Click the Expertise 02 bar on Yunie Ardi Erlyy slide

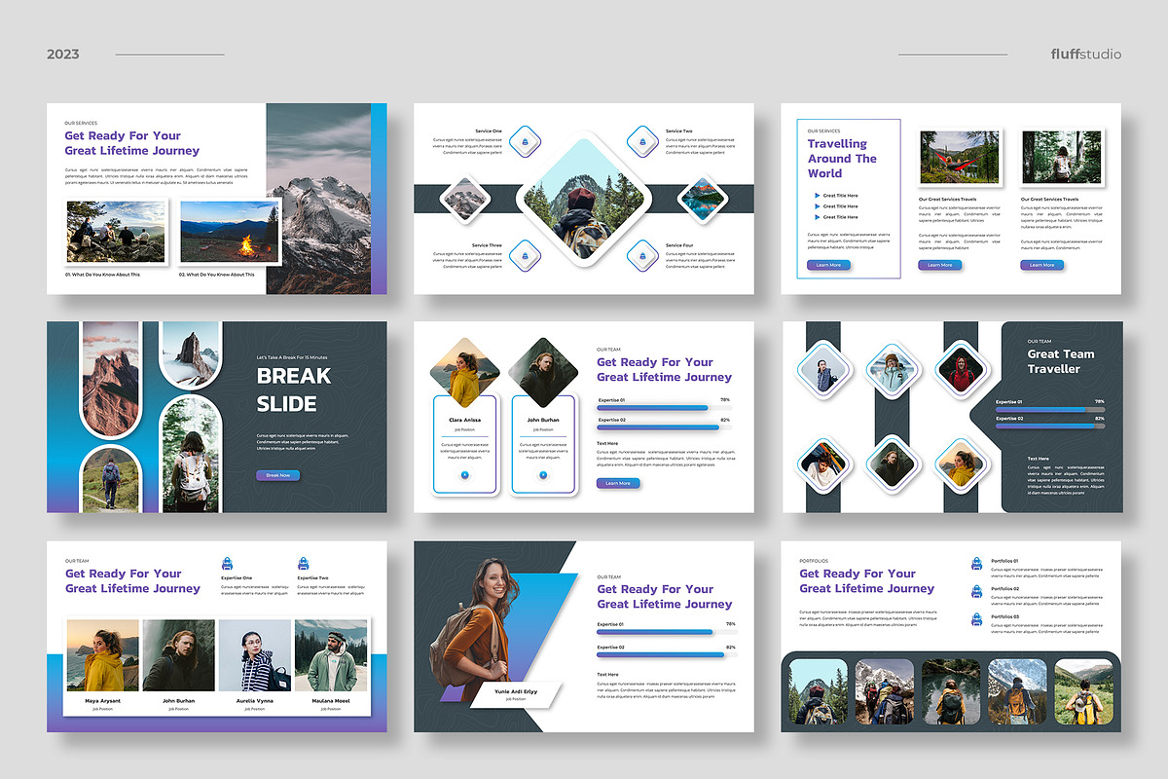coord(667,655)
